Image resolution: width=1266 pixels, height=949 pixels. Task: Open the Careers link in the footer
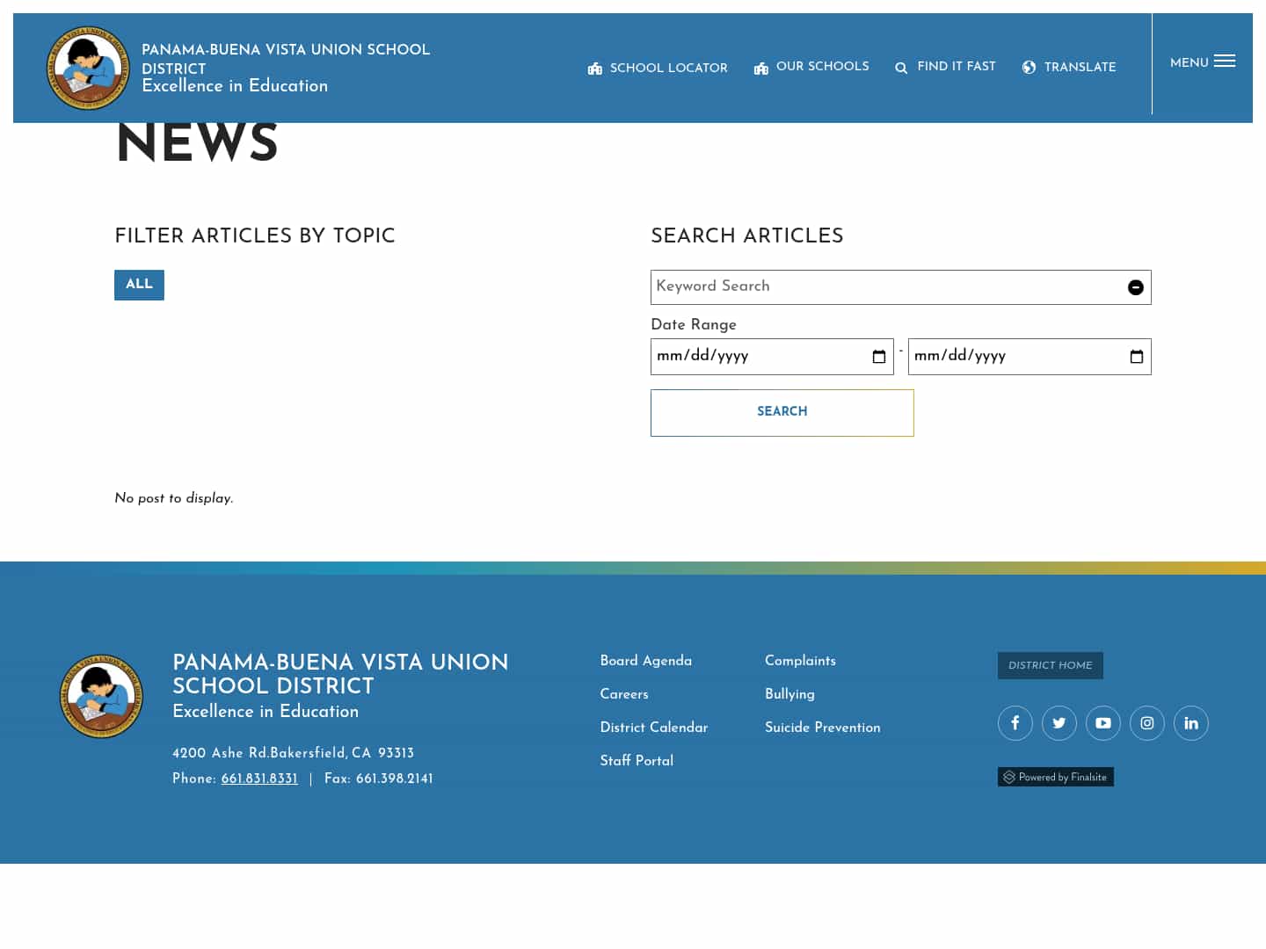[624, 694]
